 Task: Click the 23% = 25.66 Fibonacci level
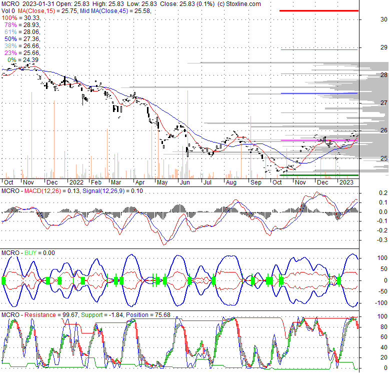pos(22,52)
